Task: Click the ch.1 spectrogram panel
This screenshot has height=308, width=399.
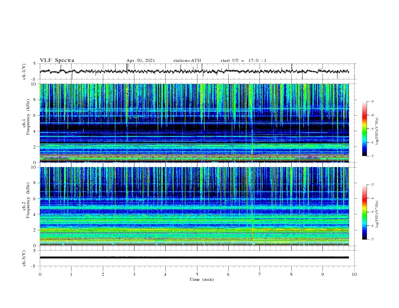Action: (194, 123)
